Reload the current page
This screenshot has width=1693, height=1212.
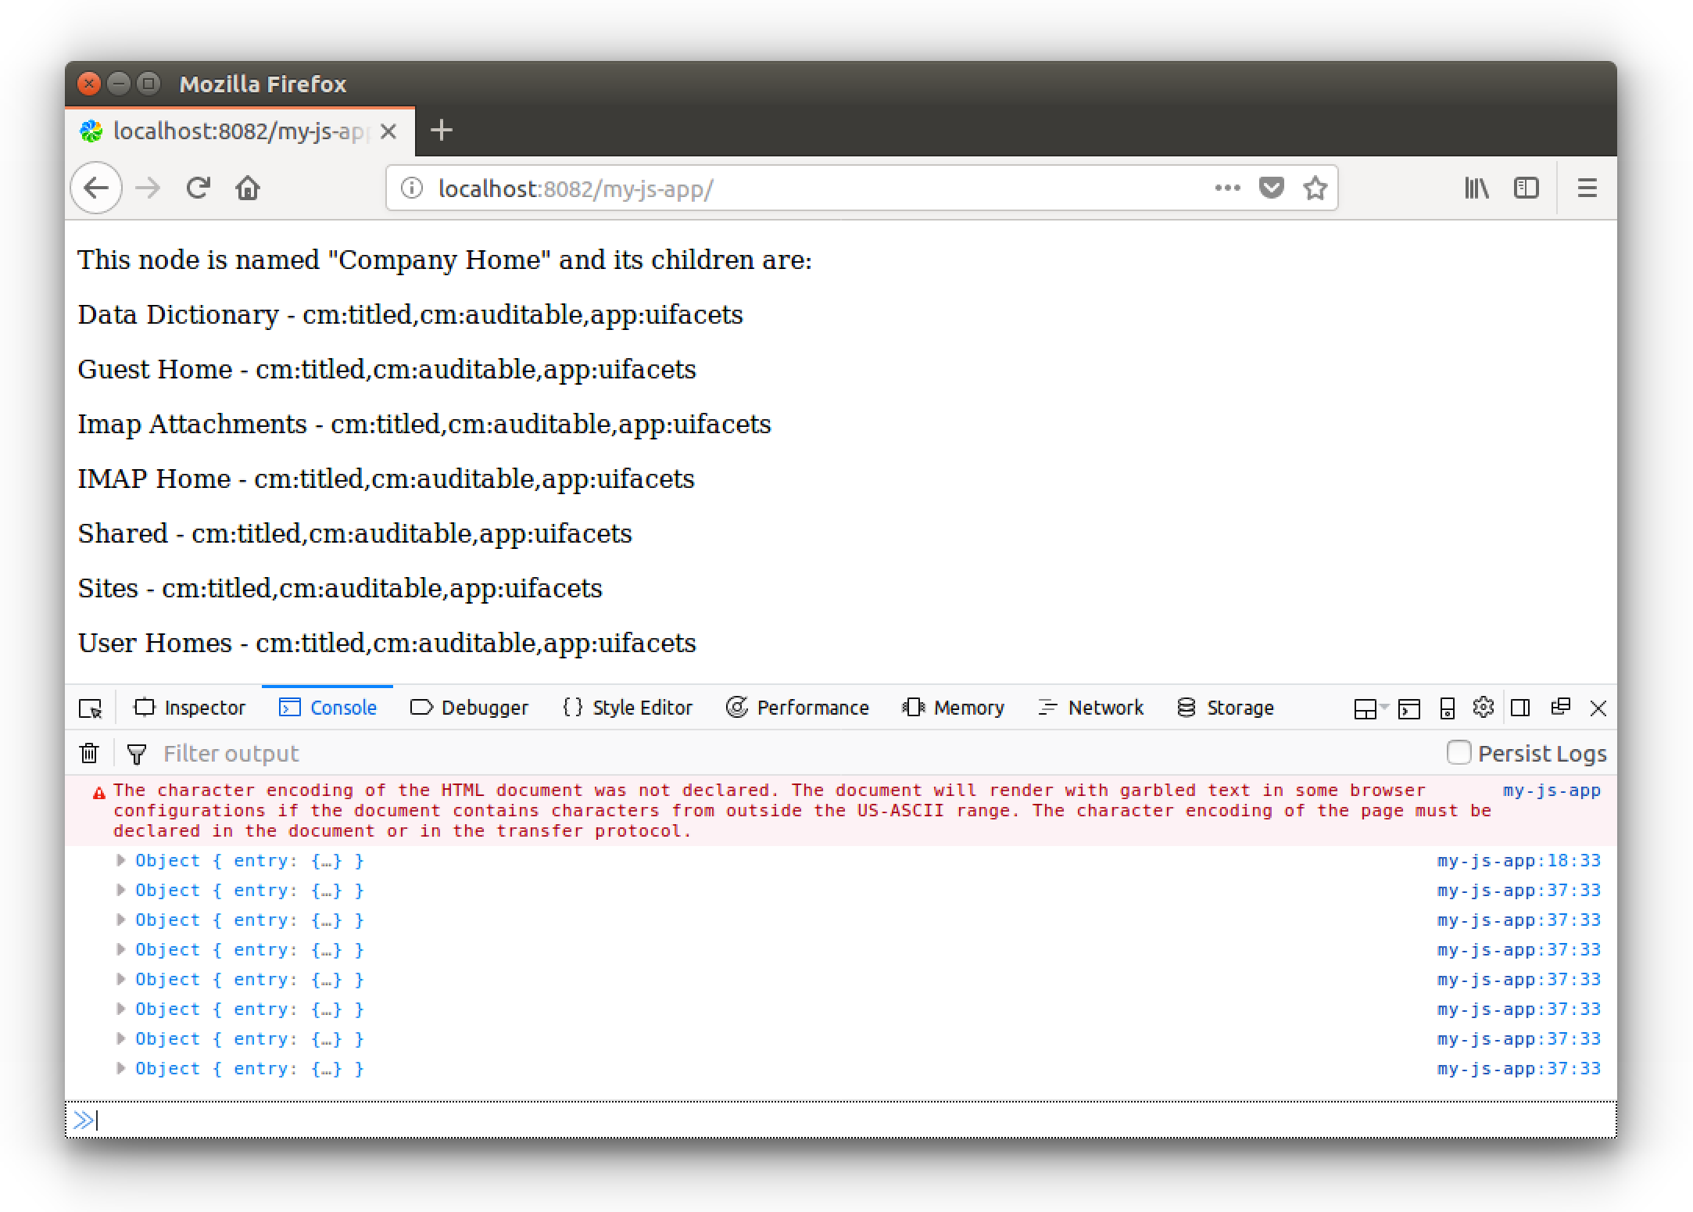(x=199, y=188)
